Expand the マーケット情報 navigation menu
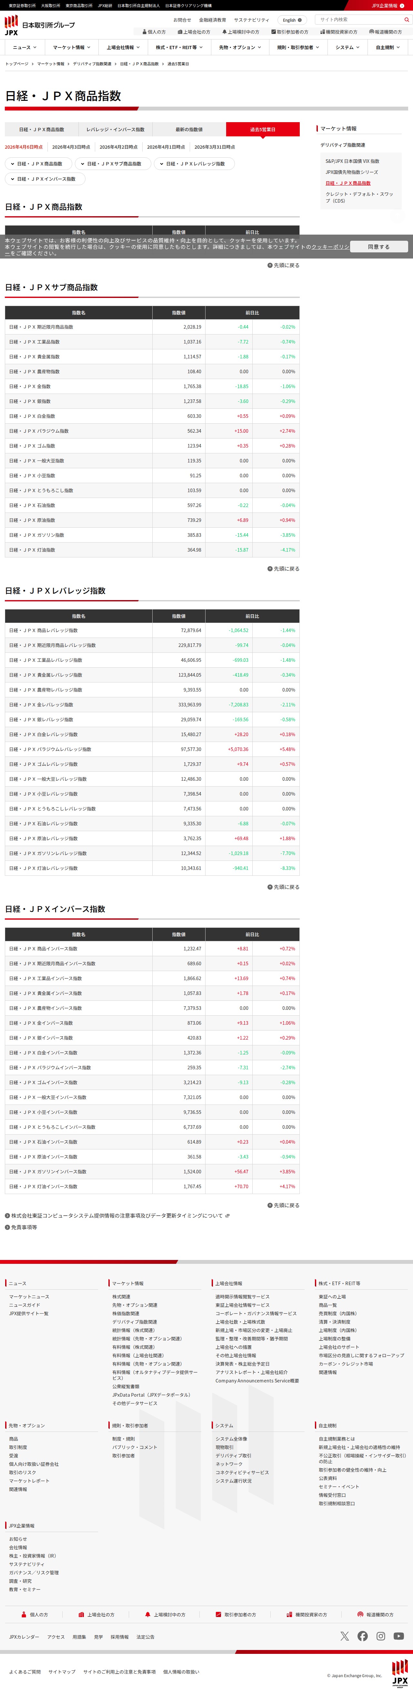413x1692 pixels. (x=71, y=47)
